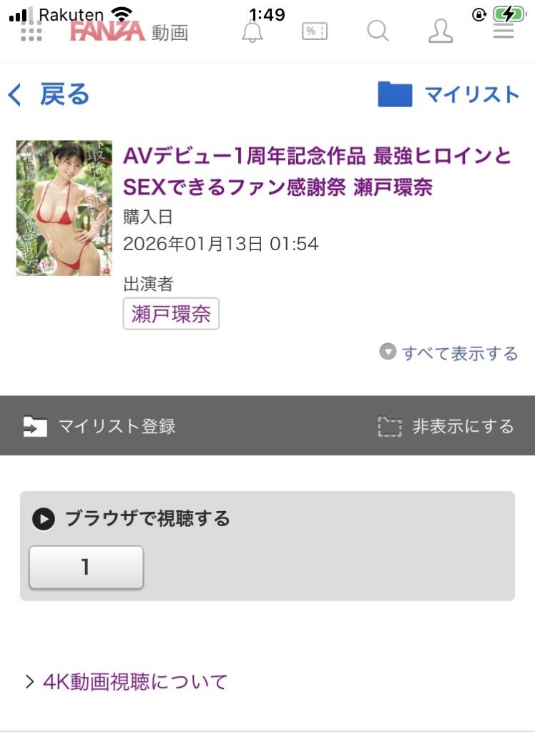Tap the blue My List folder icon
This screenshot has height=732, width=535.
coord(395,94)
